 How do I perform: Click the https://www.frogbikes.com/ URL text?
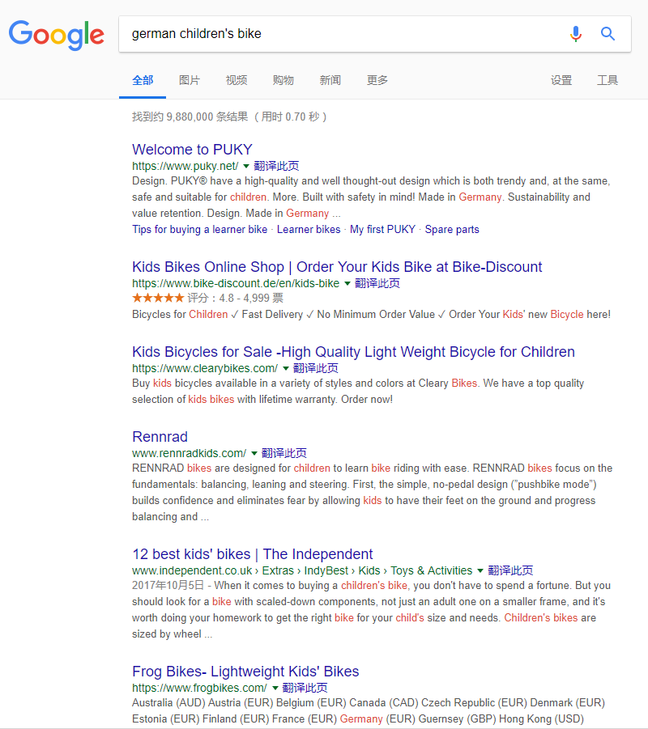pos(200,688)
